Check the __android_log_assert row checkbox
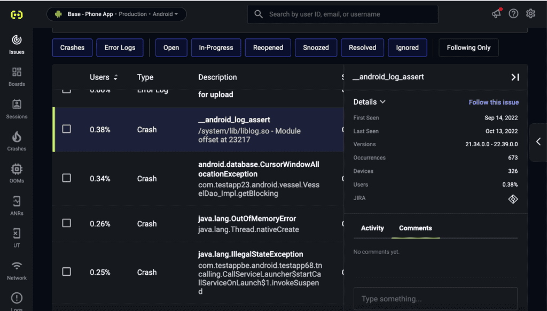The image size is (547, 311). (x=66, y=129)
